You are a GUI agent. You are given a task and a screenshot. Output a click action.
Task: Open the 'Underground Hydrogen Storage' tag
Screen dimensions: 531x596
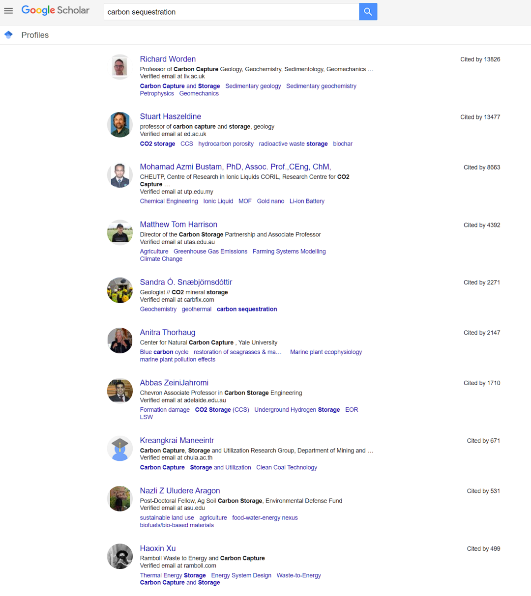point(297,410)
